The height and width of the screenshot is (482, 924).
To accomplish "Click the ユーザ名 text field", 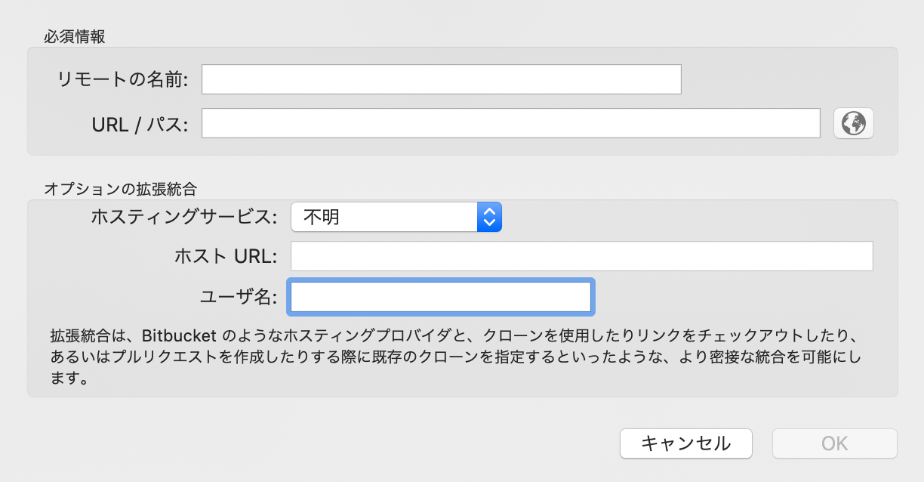I will coord(441,297).
